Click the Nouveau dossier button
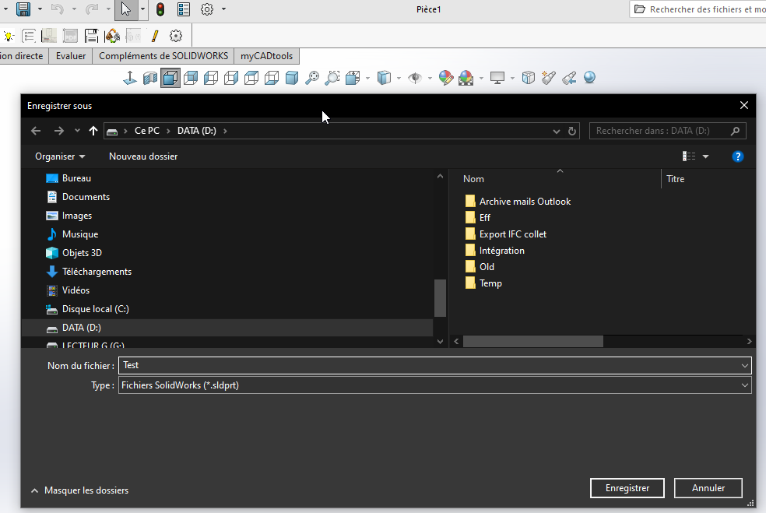 click(143, 156)
